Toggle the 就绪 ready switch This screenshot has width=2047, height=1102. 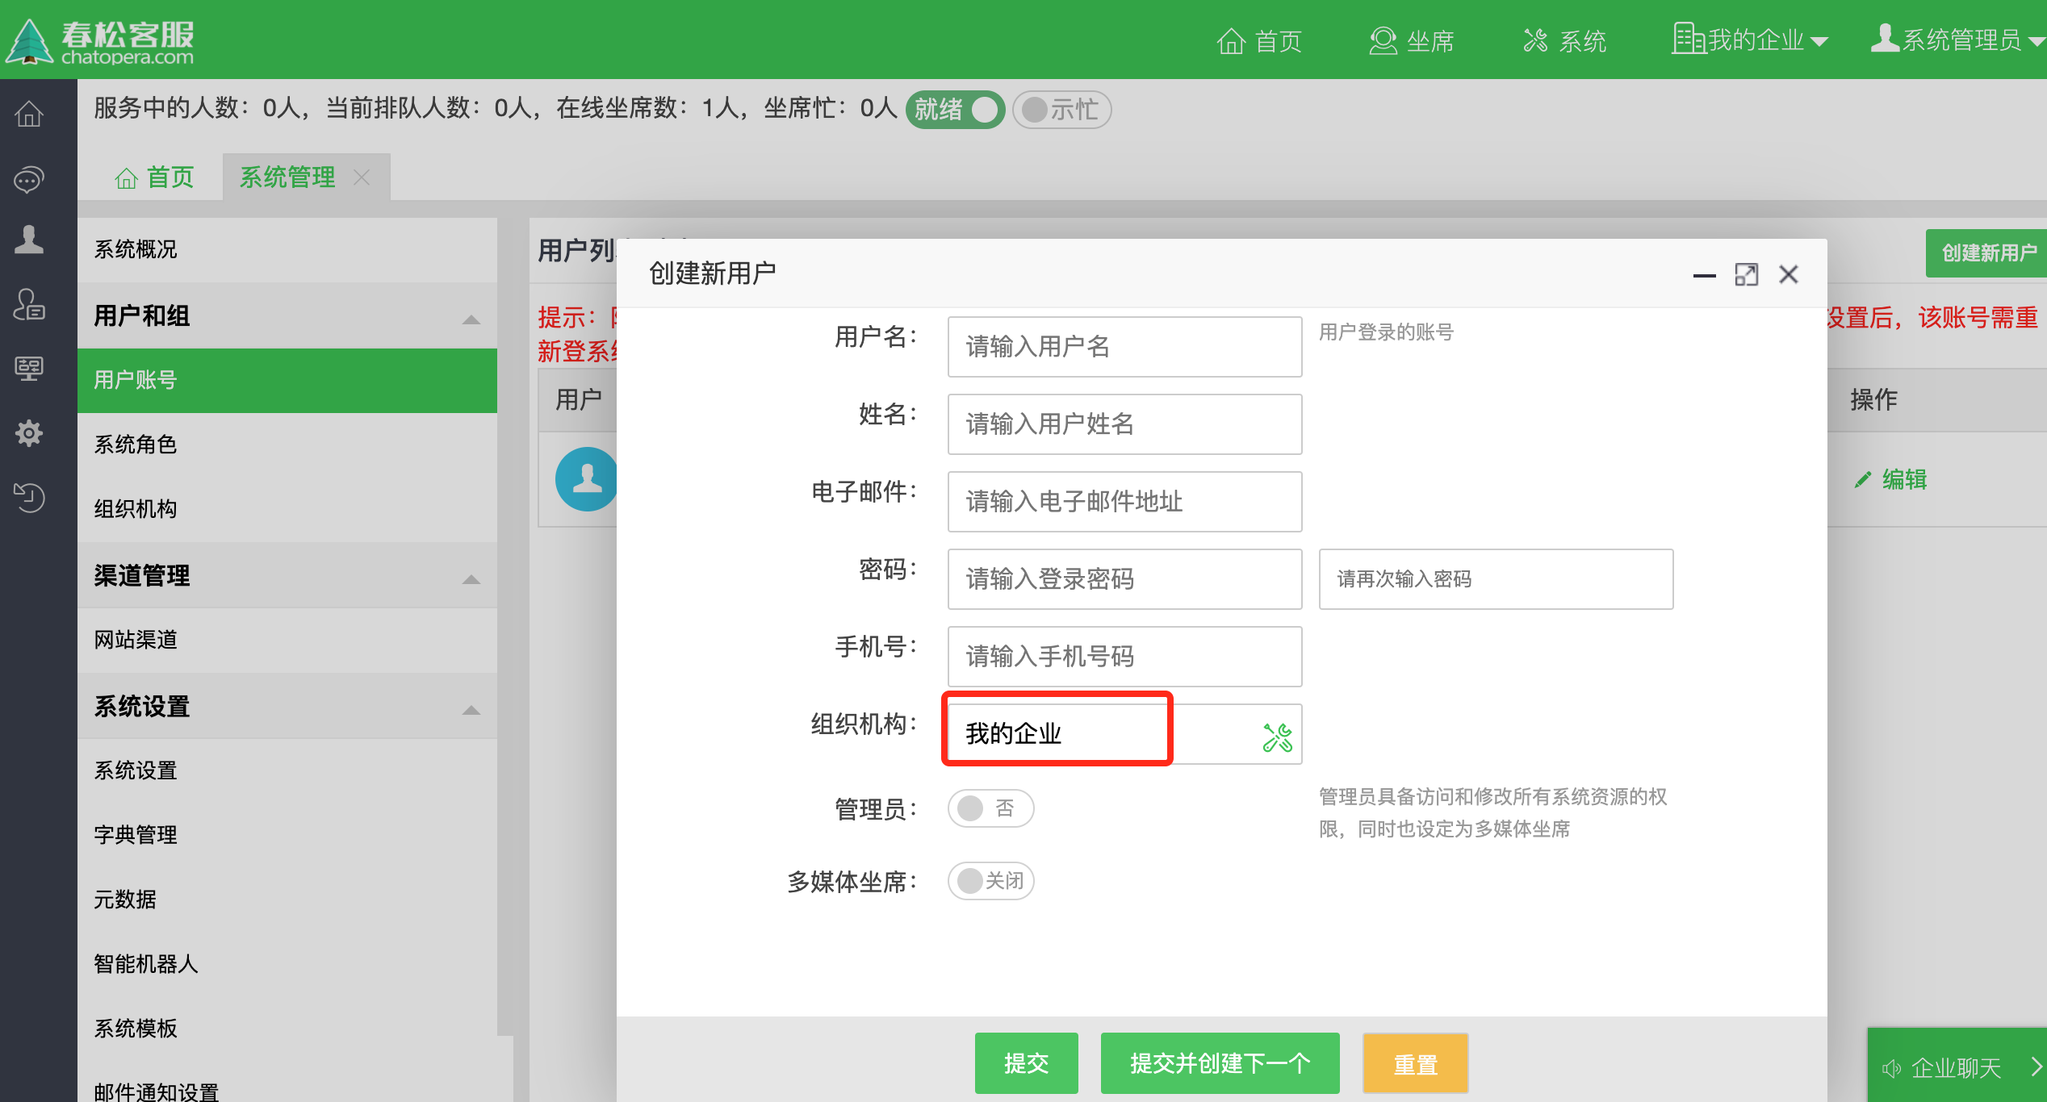click(x=955, y=110)
